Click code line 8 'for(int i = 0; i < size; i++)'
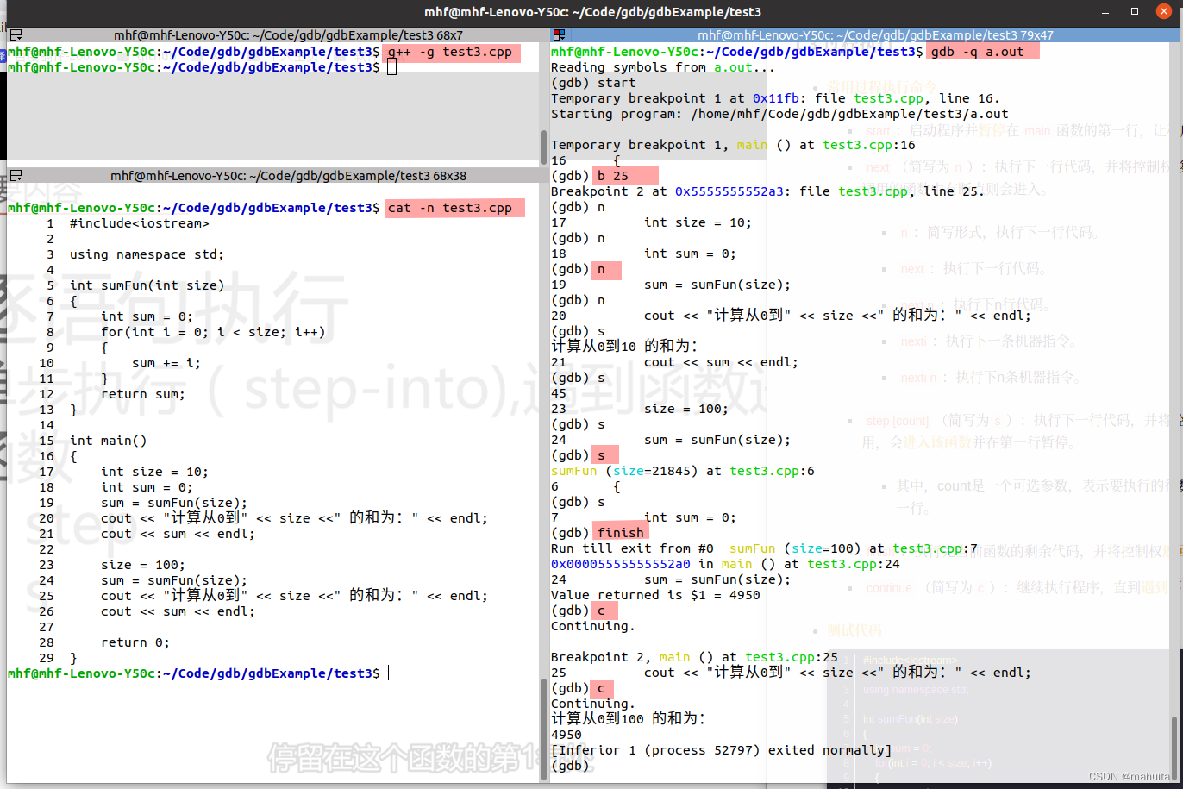Image resolution: width=1183 pixels, height=789 pixels. tap(213, 332)
